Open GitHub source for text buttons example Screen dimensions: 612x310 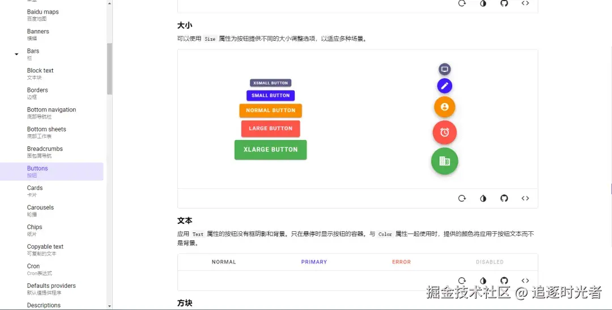pos(504,281)
